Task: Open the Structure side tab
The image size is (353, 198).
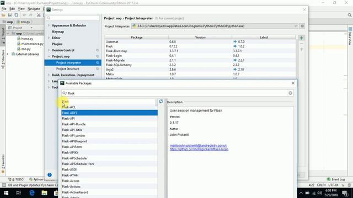Action: tap(3, 59)
